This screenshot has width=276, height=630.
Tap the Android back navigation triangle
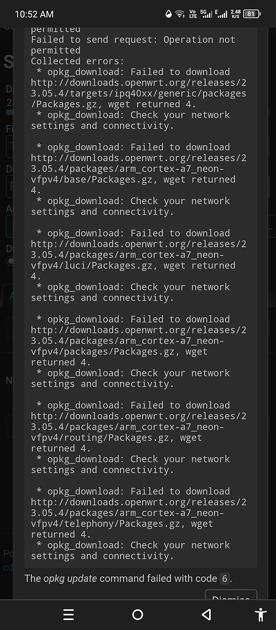[x=206, y=615]
